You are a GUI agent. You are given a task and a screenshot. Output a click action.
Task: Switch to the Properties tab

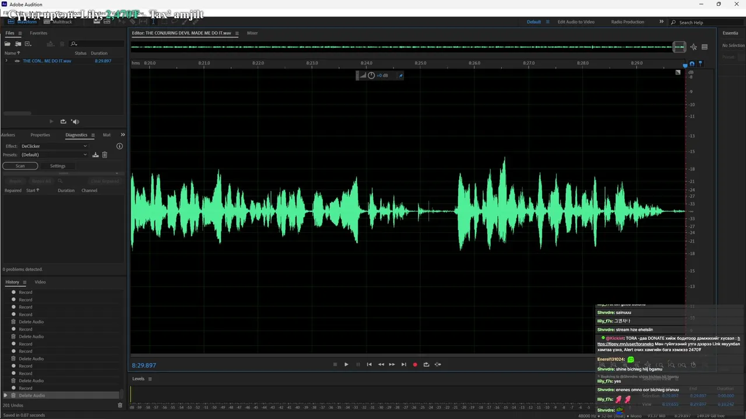point(40,135)
